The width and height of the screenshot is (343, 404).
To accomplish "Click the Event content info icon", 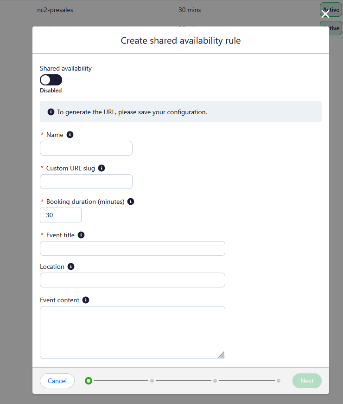I will click(x=86, y=300).
